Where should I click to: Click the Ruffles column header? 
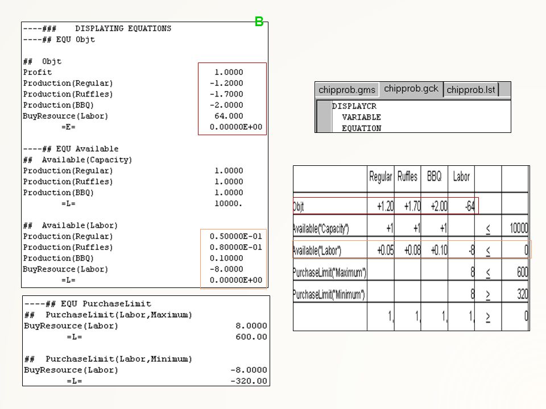(407, 177)
